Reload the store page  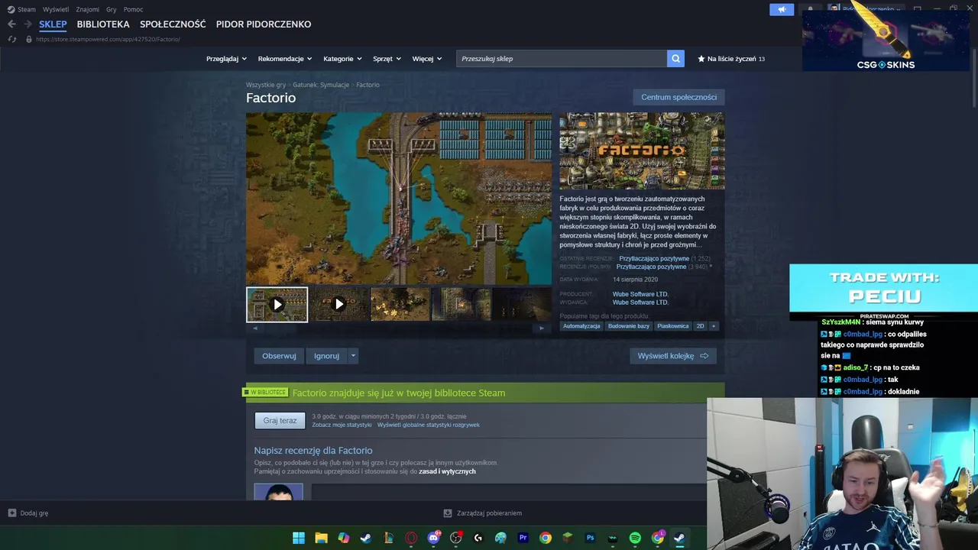coord(11,39)
